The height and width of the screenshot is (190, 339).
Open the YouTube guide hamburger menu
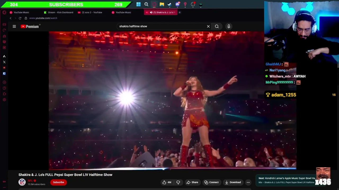click(14, 26)
